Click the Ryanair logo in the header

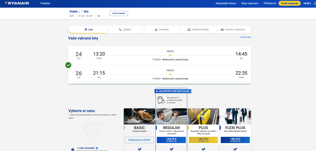(17, 3)
